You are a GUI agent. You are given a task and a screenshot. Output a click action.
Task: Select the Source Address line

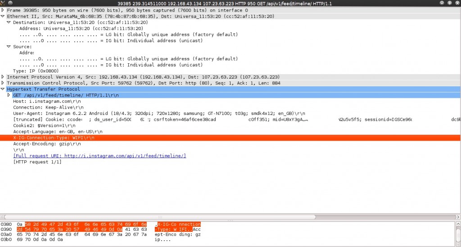[27, 53]
